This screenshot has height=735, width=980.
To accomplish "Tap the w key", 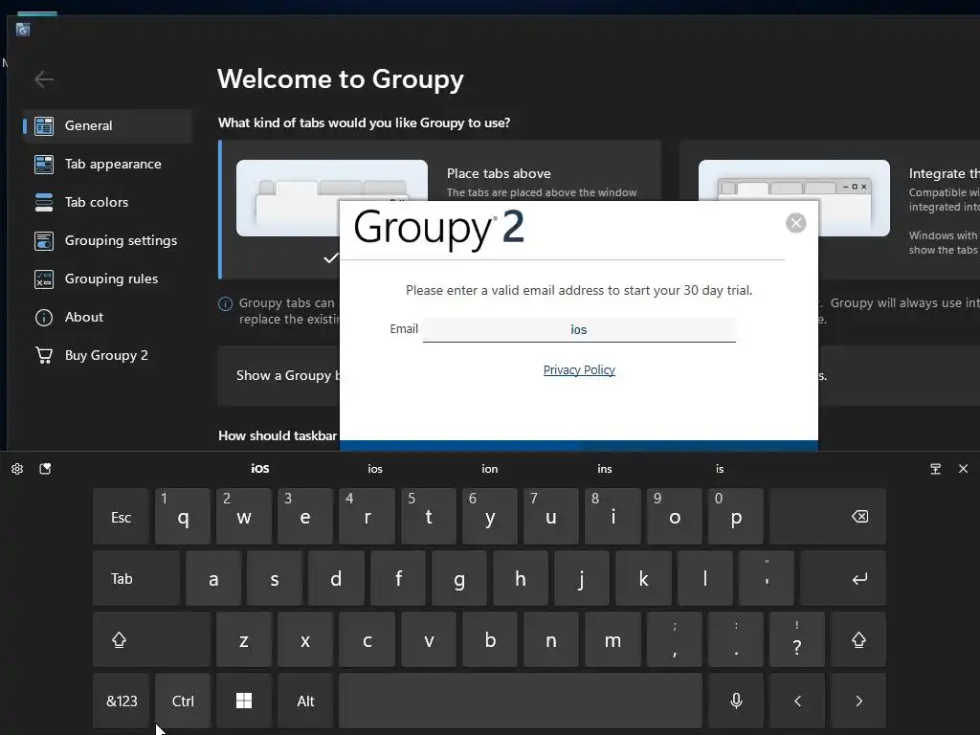I will (x=244, y=517).
